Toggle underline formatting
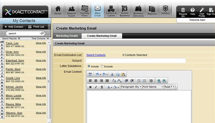The width and height of the screenshot is (215, 123). [x=102, y=87]
